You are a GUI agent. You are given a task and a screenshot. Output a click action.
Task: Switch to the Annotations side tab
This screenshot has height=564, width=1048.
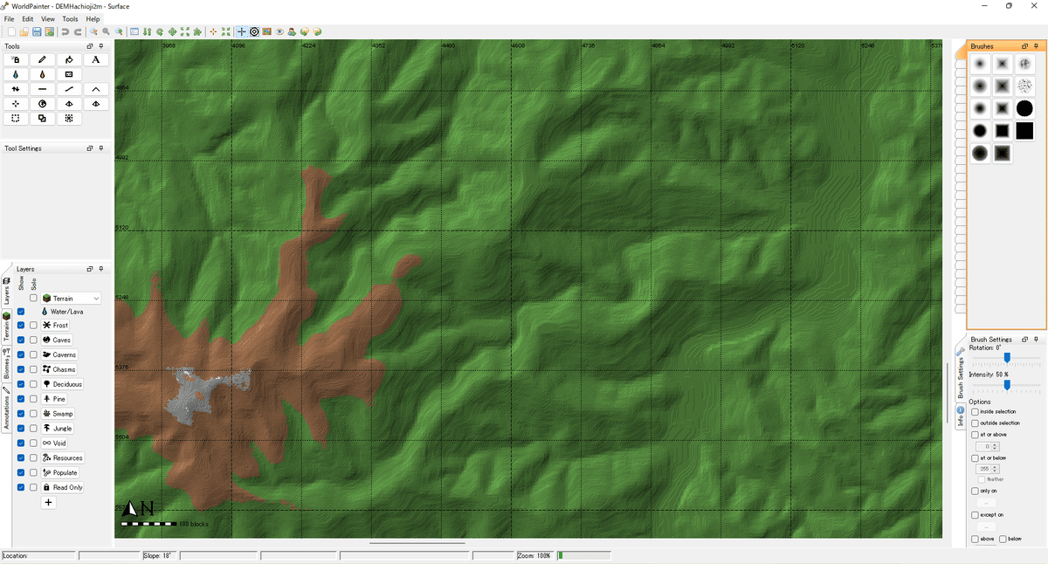click(6, 409)
